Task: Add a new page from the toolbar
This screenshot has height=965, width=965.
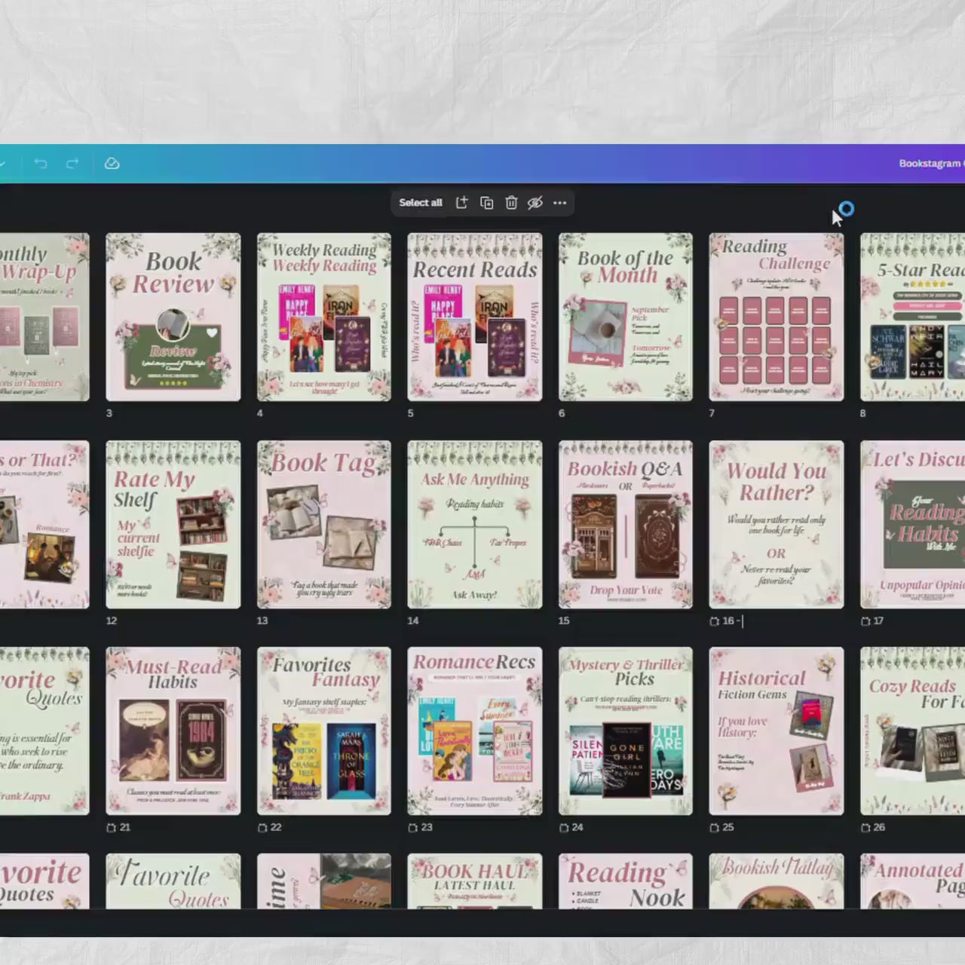Action: [x=462, y=203]
